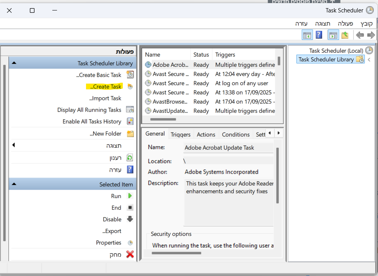This screenshot has width=378, height=276.
Task: Collapse the Task Scheduler Library actions section
Action: coord(14,63)
